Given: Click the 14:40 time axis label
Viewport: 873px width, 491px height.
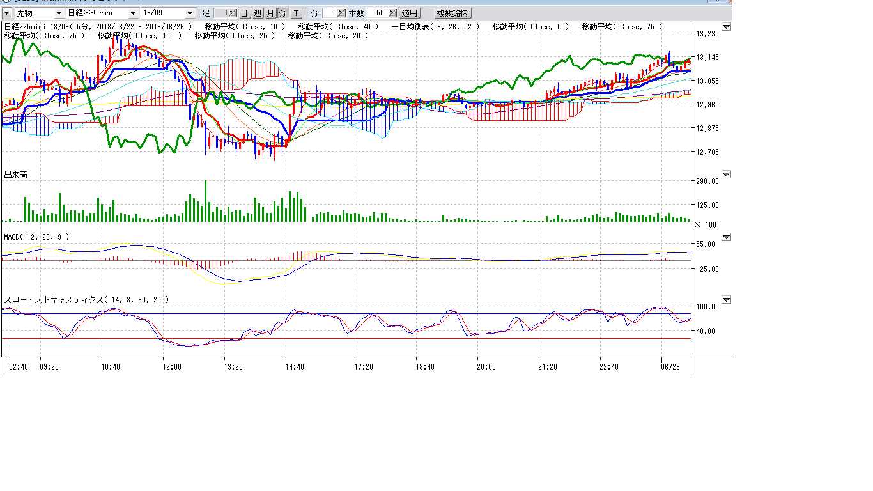Looking at the screenshot, I should coord(295,367).
